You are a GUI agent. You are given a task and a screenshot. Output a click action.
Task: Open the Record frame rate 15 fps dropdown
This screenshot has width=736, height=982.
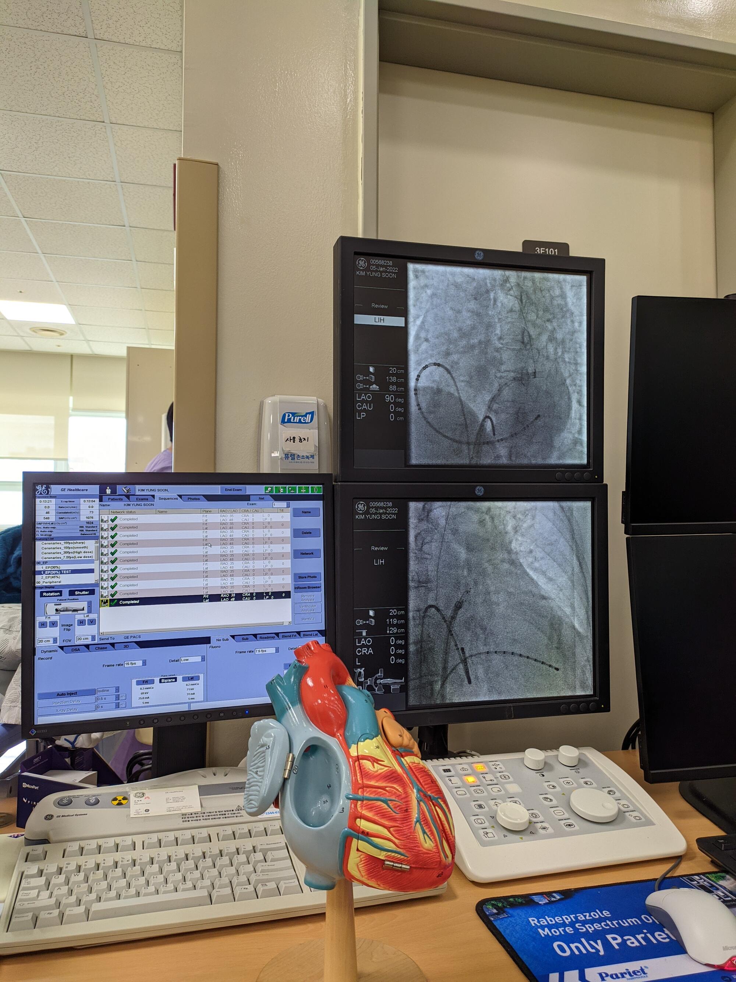coord(135,663)
